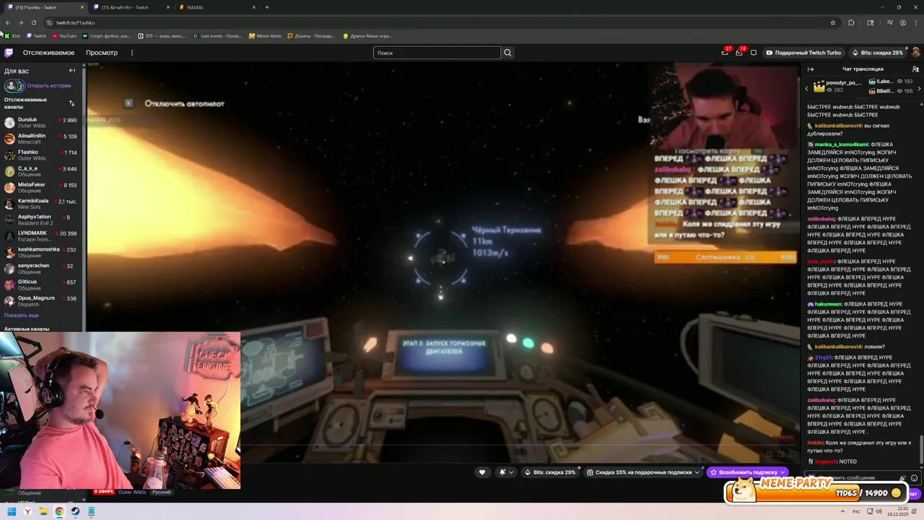Open the top-bar Bits: скидка 29% button

[877, 53]
